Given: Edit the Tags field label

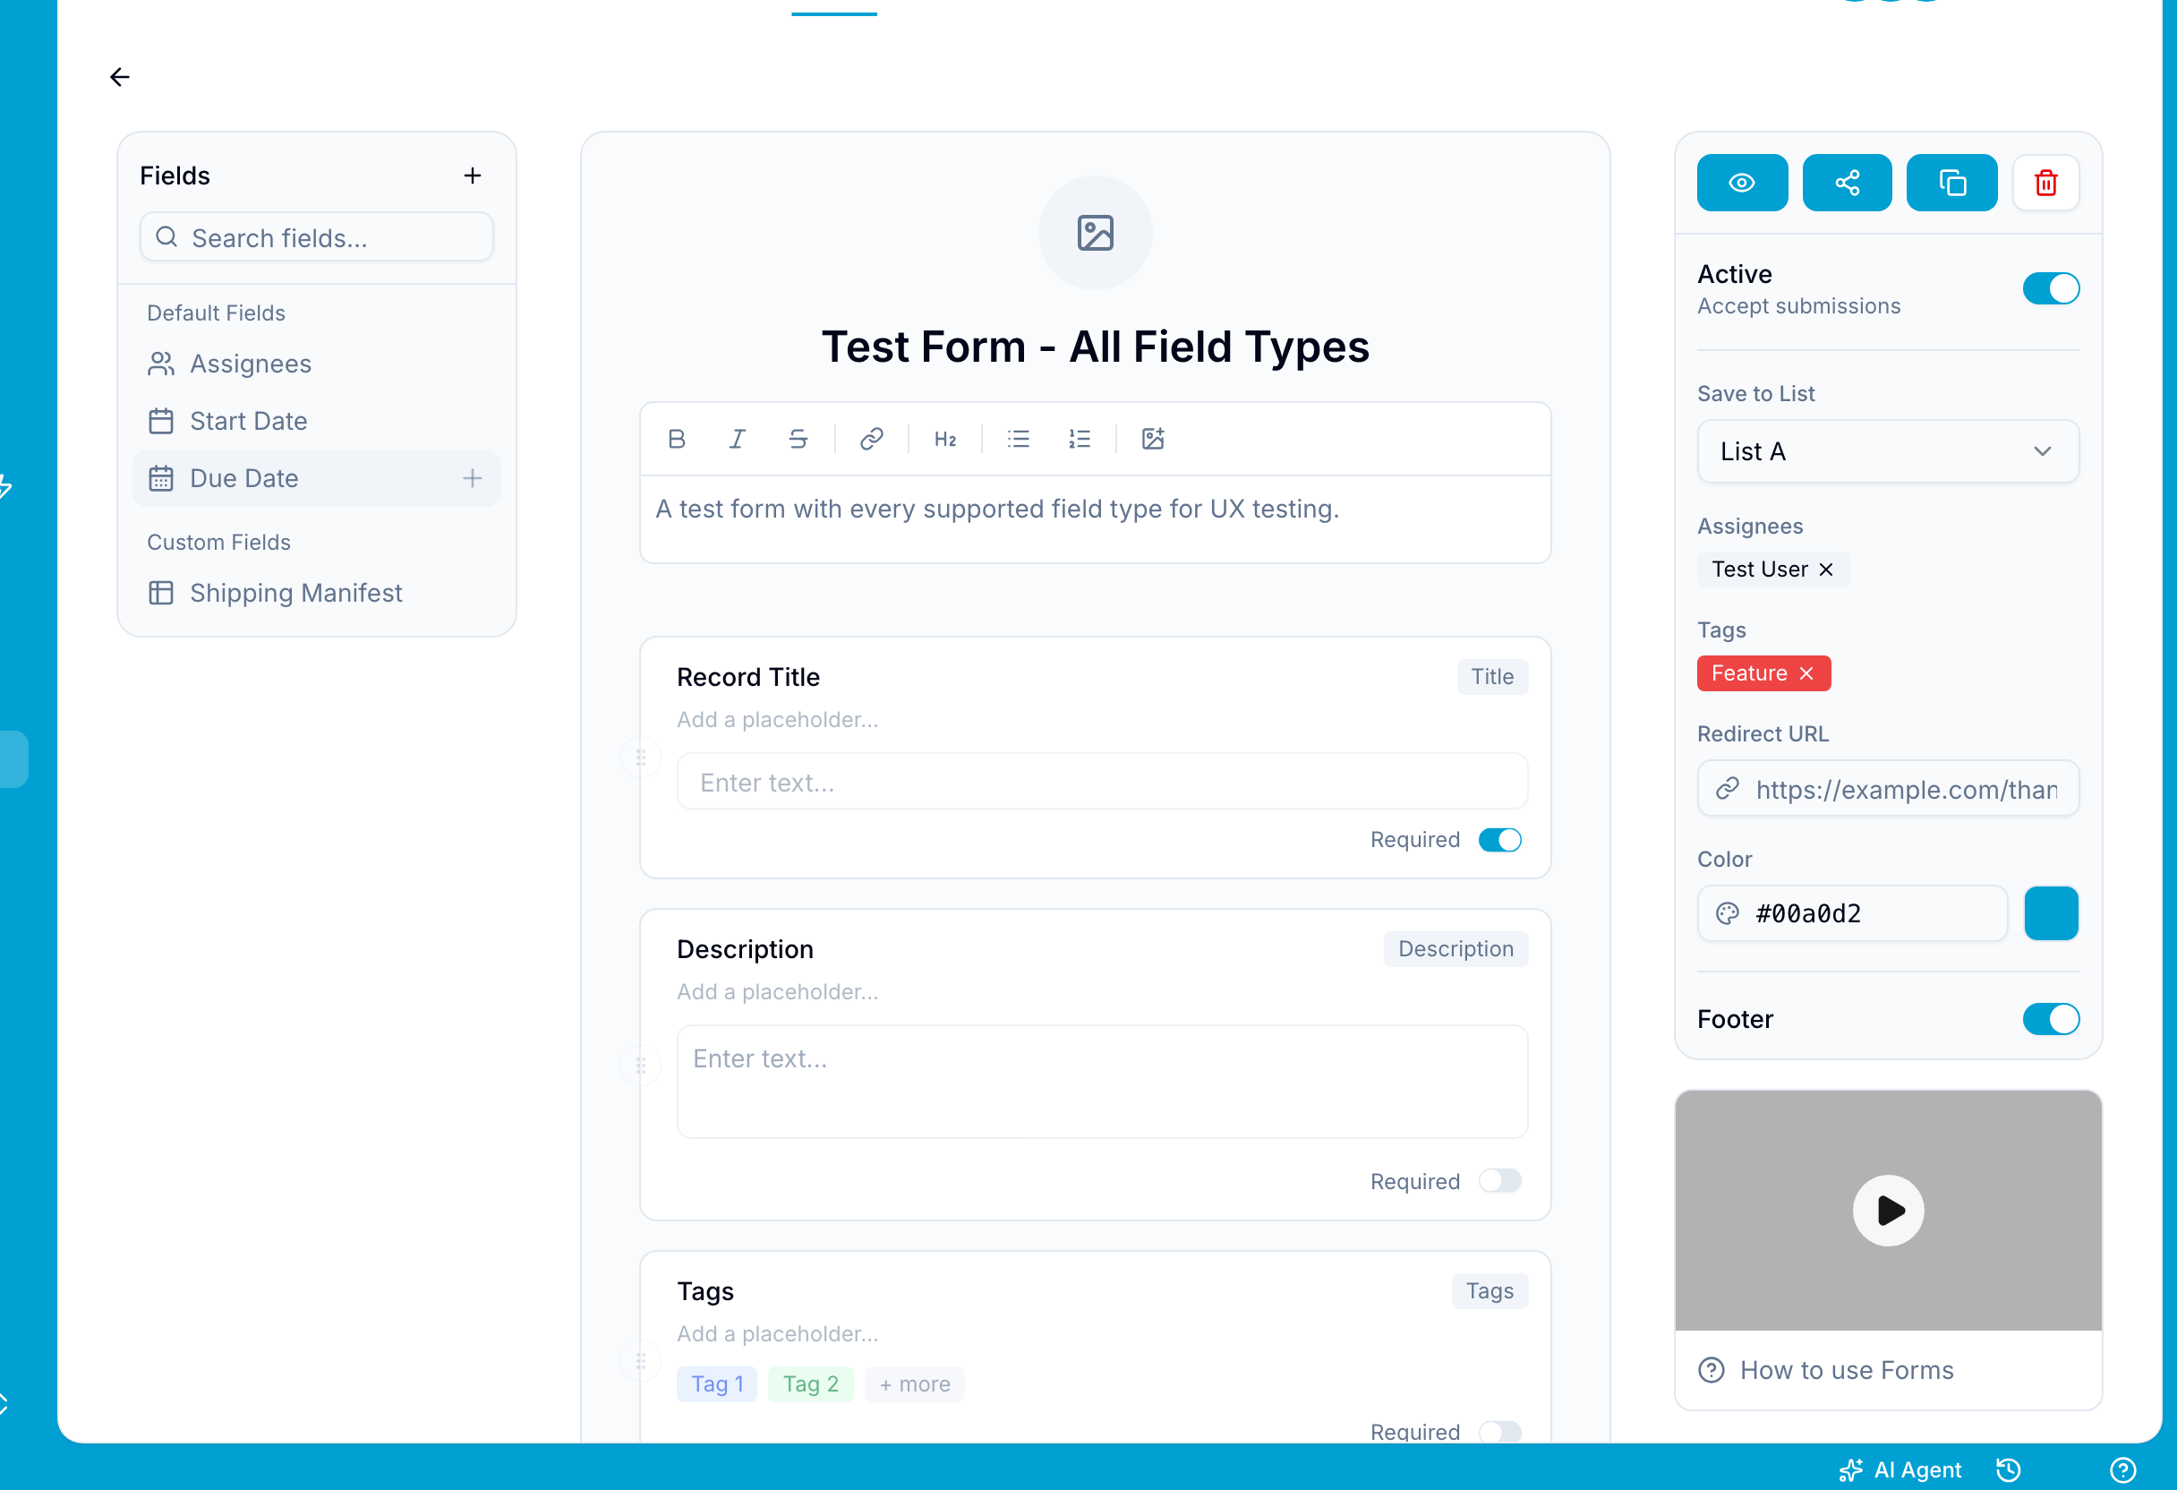Looking at the screenshot, I should click(704, 1290).
